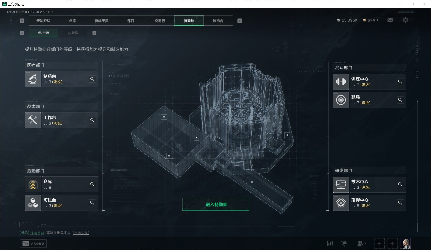Screen dimensions: 431x250
Task: Click marker between warehouse and central tower
Action: click(x=196, y=138)
